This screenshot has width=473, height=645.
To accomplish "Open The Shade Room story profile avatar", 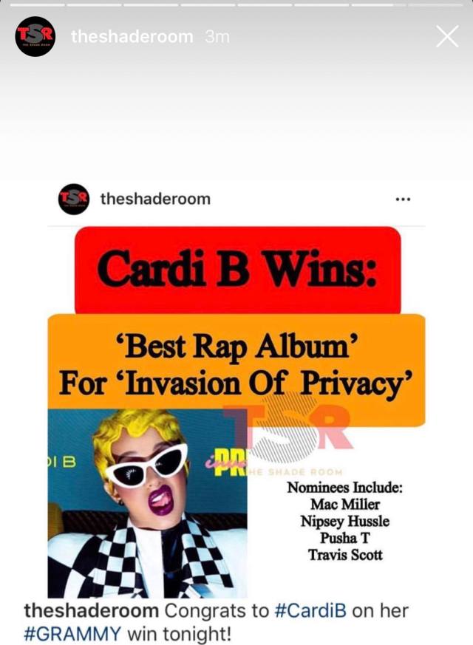I will pyautogui.click(x=35, y=36).
